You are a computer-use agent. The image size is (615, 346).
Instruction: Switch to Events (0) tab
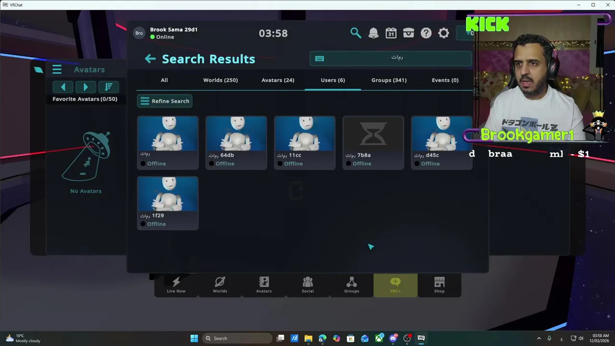click(x=445, y=80)
